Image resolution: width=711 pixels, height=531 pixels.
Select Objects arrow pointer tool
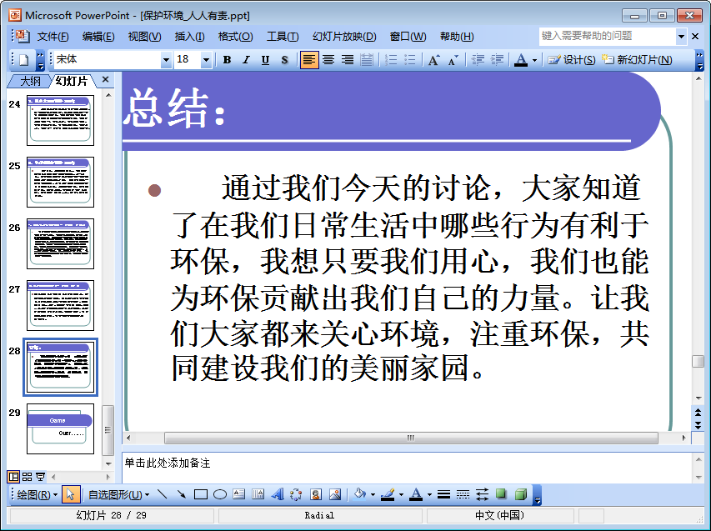[x=70, y=494]
